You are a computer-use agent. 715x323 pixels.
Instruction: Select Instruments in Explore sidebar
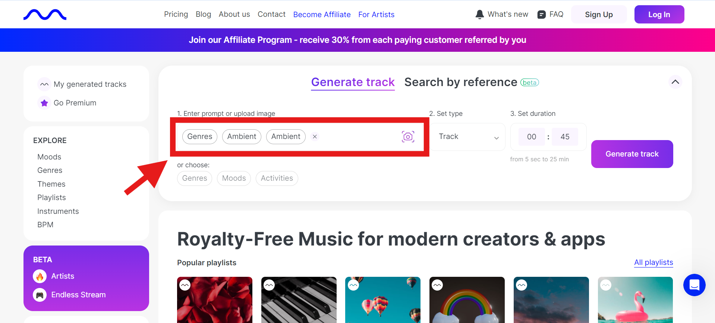[x=58, y=211]
